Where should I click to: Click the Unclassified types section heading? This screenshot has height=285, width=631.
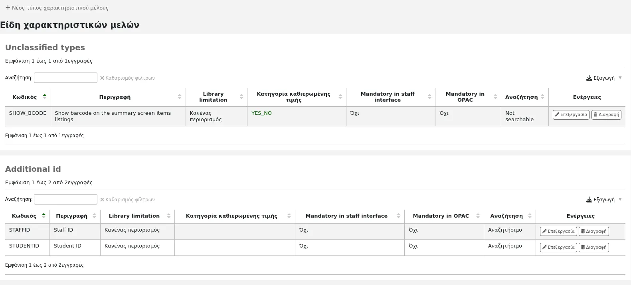pos(45,47)
